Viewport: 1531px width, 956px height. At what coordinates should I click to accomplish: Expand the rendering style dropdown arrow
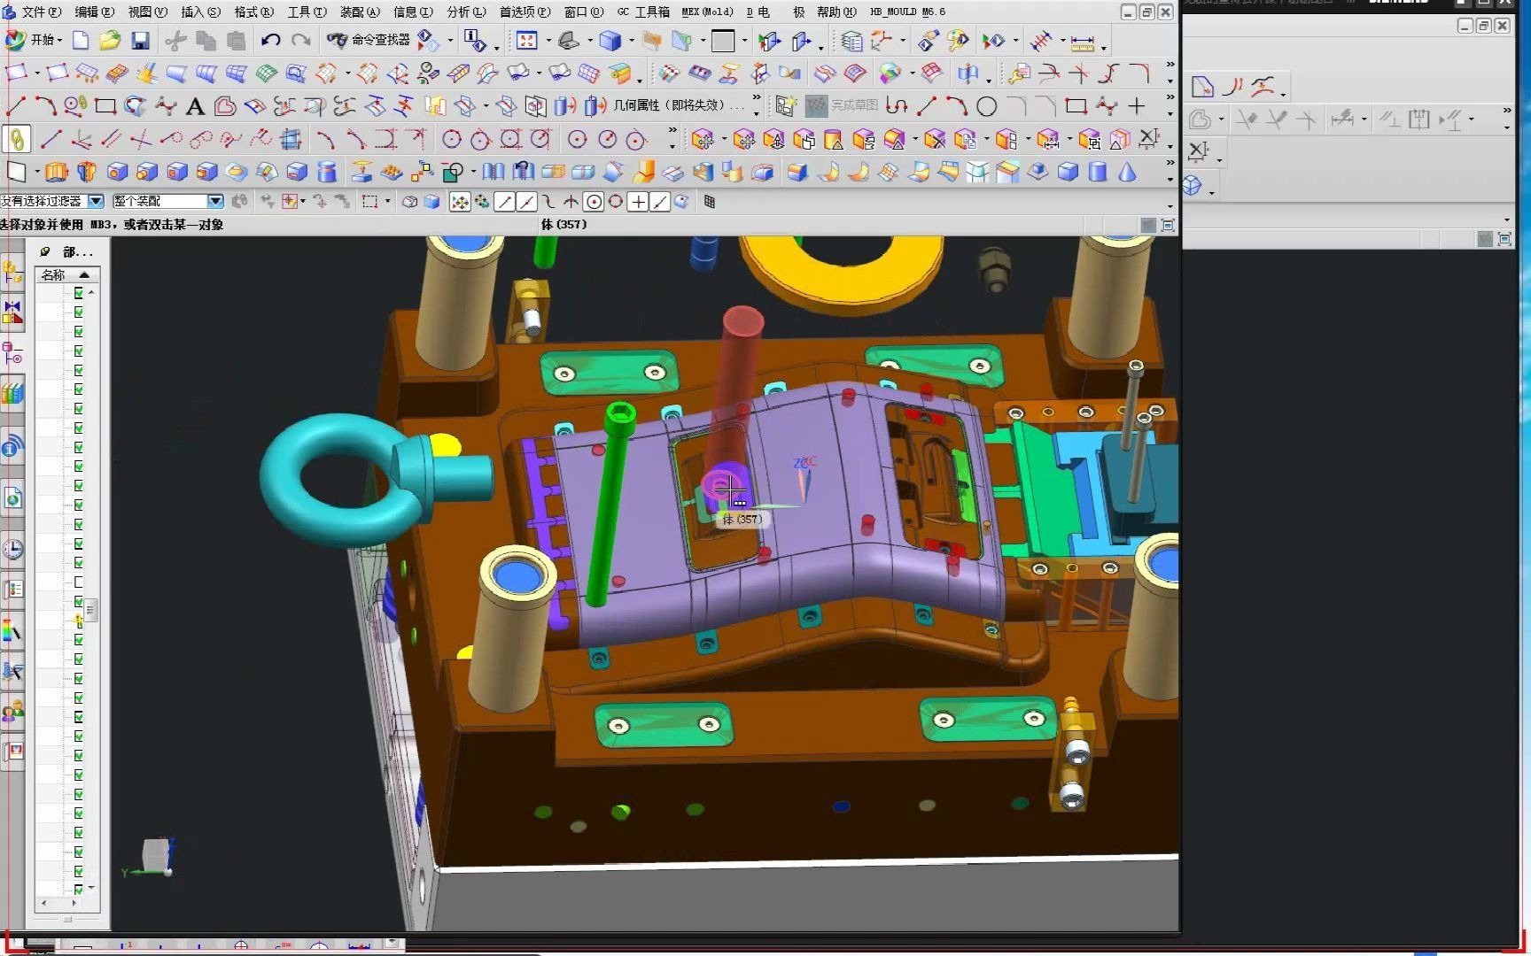pyautogui.click(x=631, y=41)
